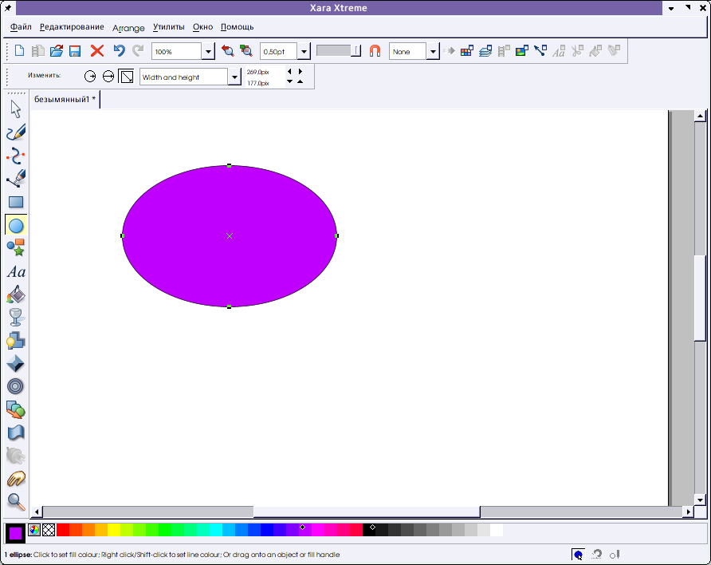Image resolution: width=711 pixels, height=565 pixels.
Task: Activate the Contour concentric circles tool
Action: (16, 387)
